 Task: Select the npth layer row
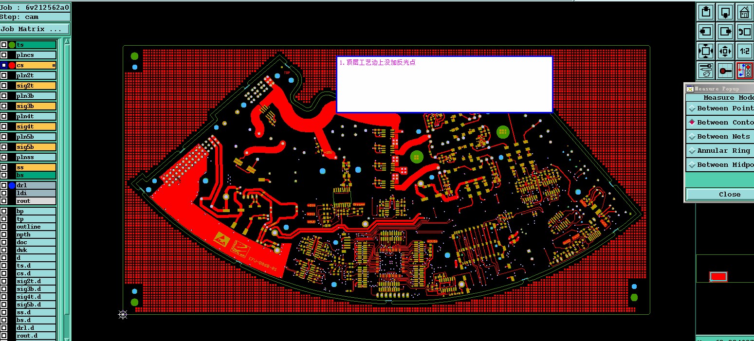point(36,234)
